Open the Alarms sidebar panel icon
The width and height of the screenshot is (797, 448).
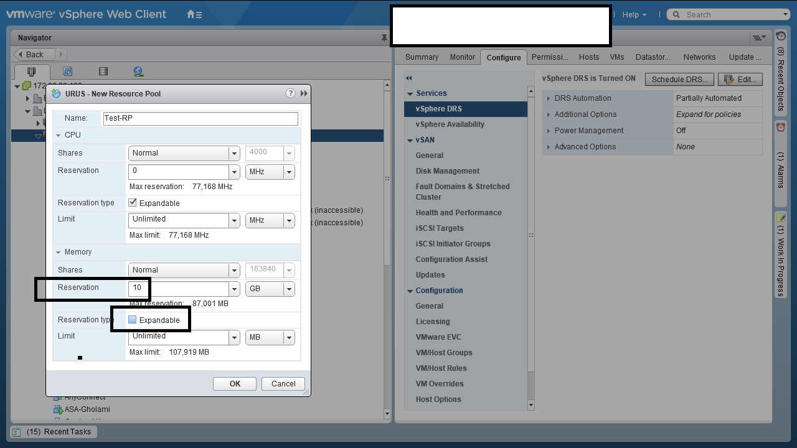point(781,127)
